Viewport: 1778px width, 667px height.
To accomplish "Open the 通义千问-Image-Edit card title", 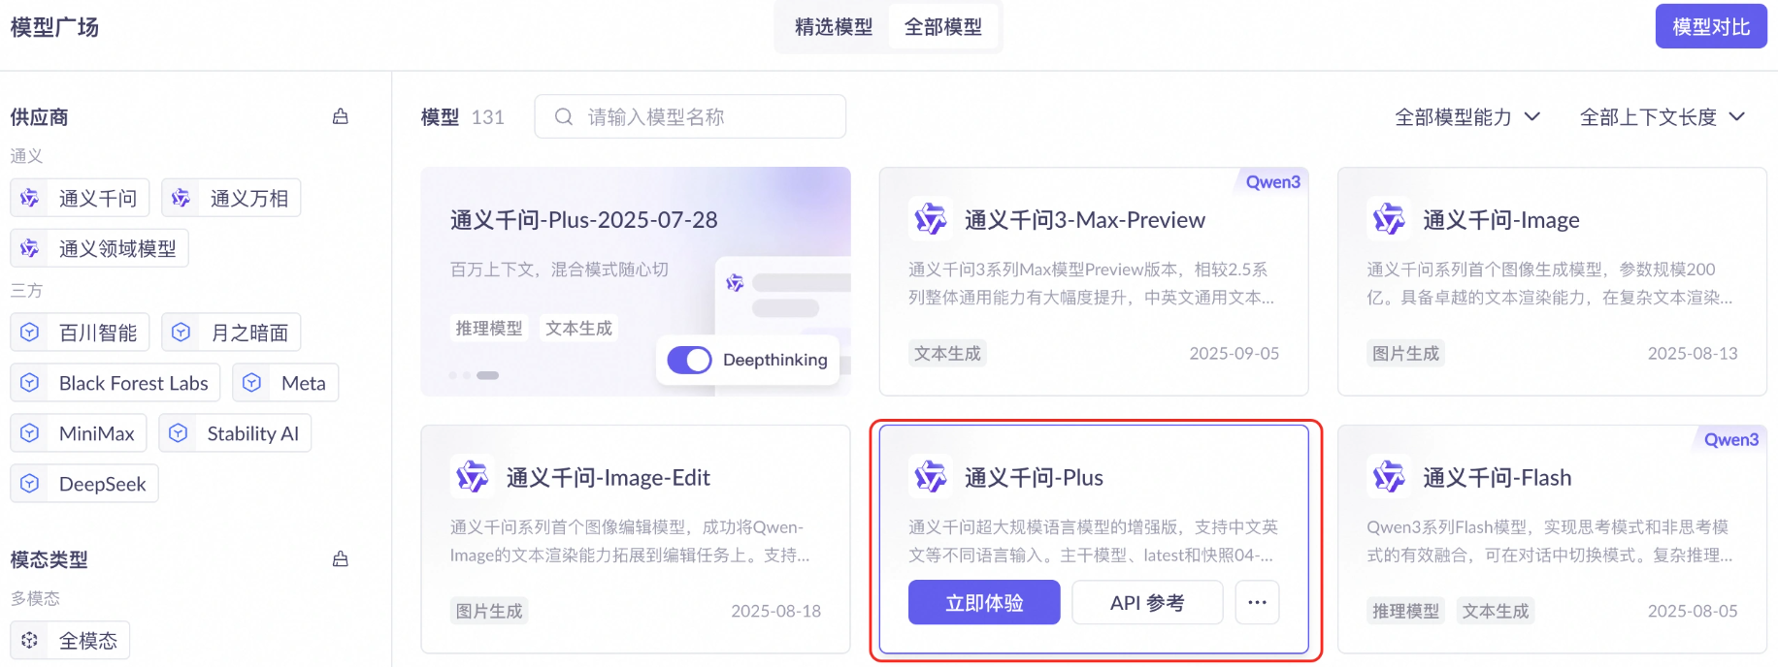I will [x=609, y=478].
